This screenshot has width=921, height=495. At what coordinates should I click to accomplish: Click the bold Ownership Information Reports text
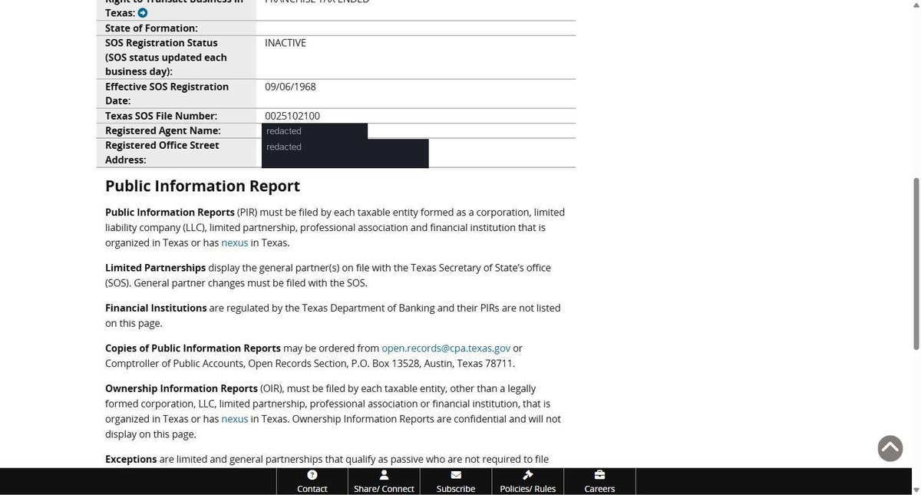(181, 388)
